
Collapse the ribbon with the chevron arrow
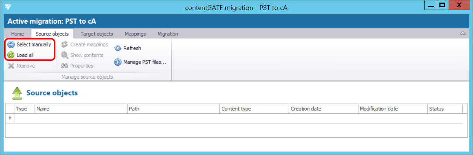click(462, 34)
